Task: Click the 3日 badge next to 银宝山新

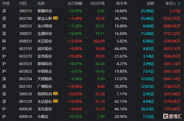Action: click(55, 18)
